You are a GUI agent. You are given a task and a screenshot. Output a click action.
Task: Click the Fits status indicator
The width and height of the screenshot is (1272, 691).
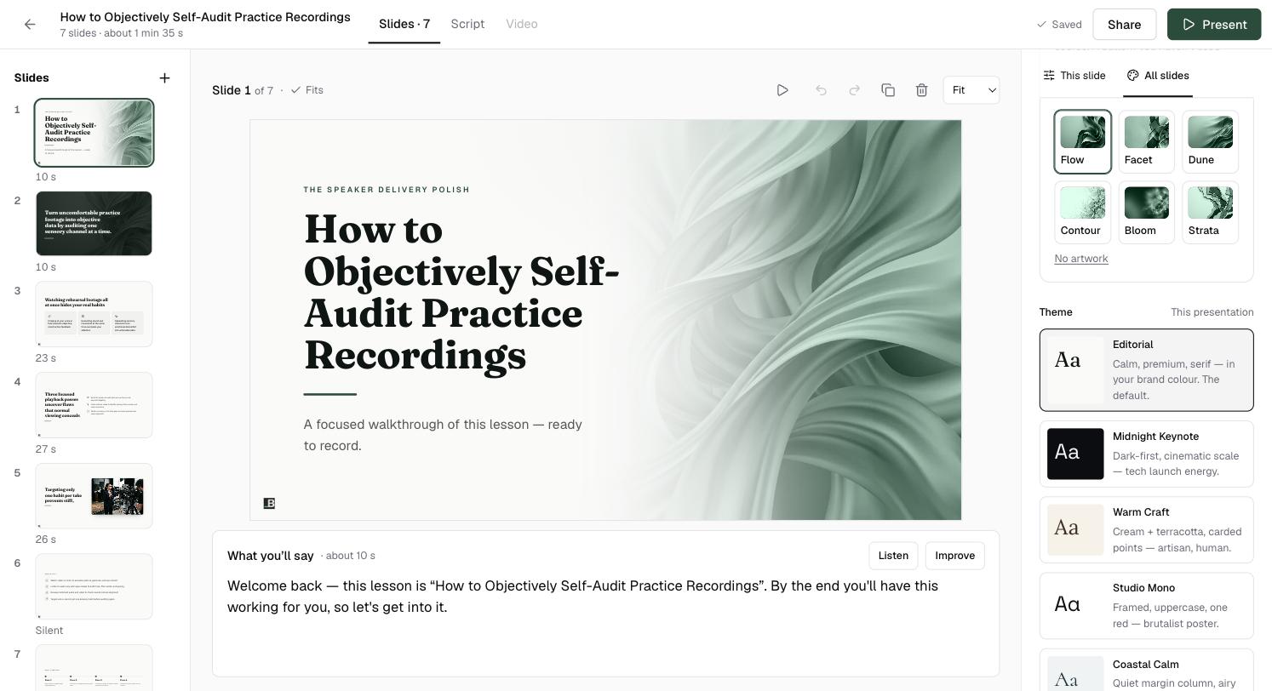307,90
